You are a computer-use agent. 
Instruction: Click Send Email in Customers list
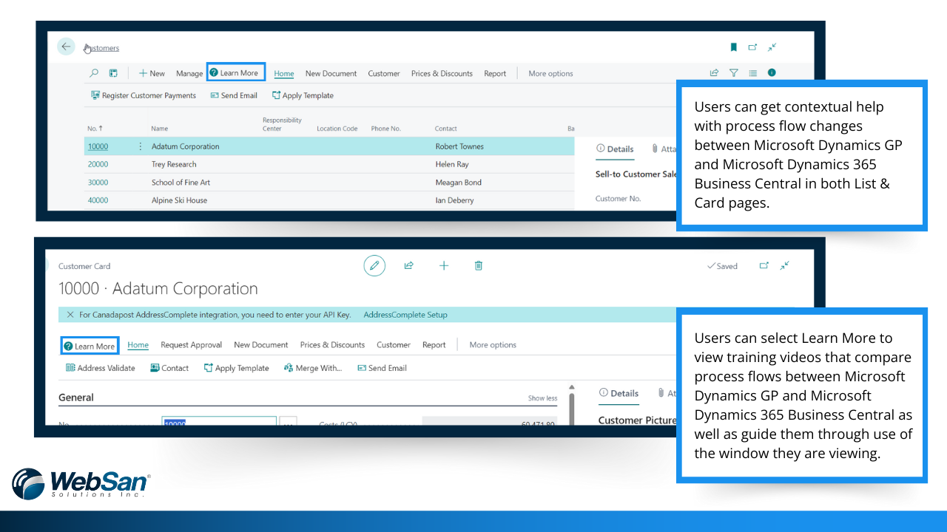click(234, 95)
